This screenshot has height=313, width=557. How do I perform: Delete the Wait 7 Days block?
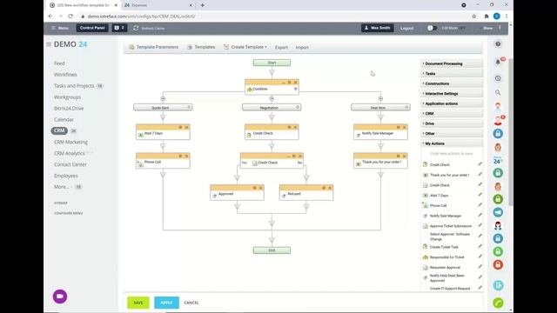(x=186, y=127)
